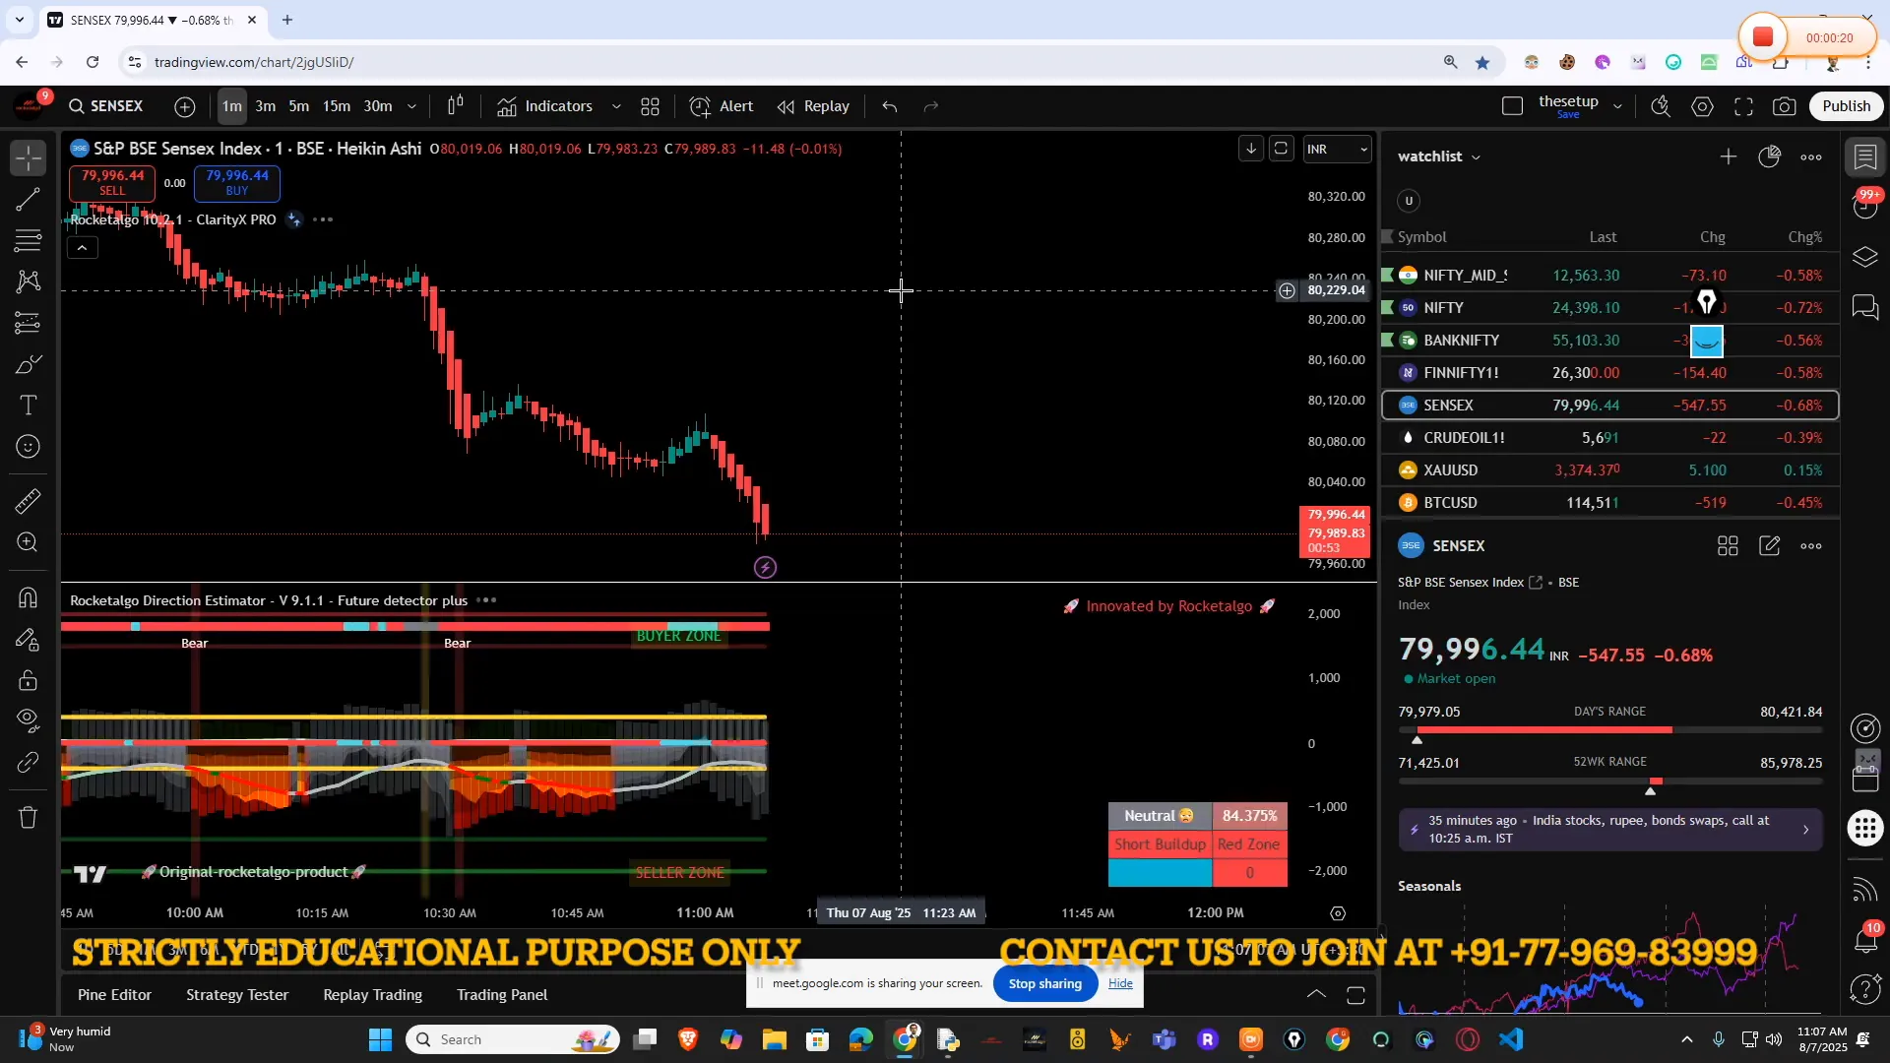The height and width of the screenshot is (1063, 1890).
Task: Click the BUY 79,996.44 button
Action: [x=237, y=183]
